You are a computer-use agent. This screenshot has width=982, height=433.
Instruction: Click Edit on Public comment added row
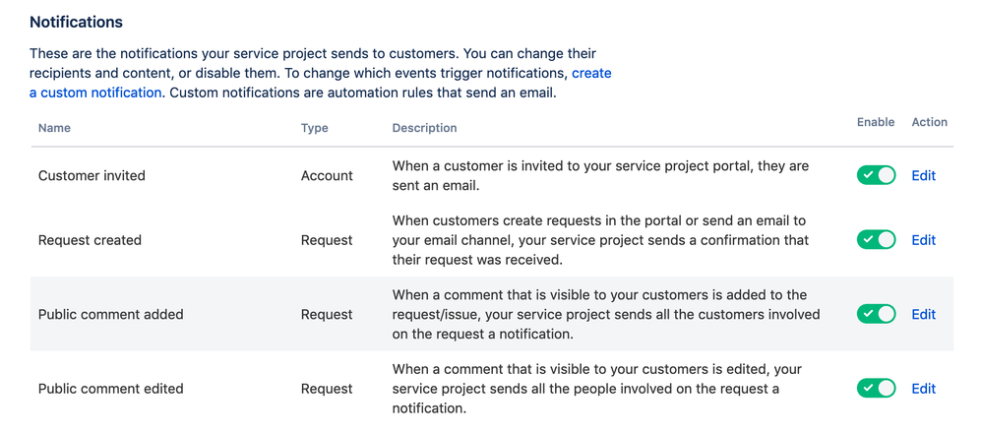(x=923, y=314)
